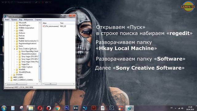Click the REG_SZ type cell
Screen dimensions: 197x111
click(x=63, y=26)
